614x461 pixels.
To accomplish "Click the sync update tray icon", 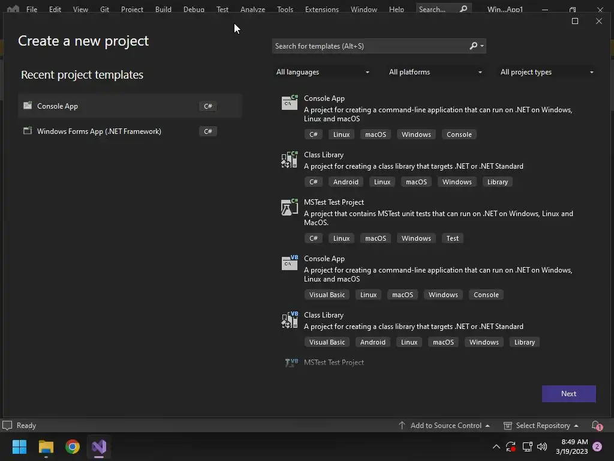I will click(511, 447).
